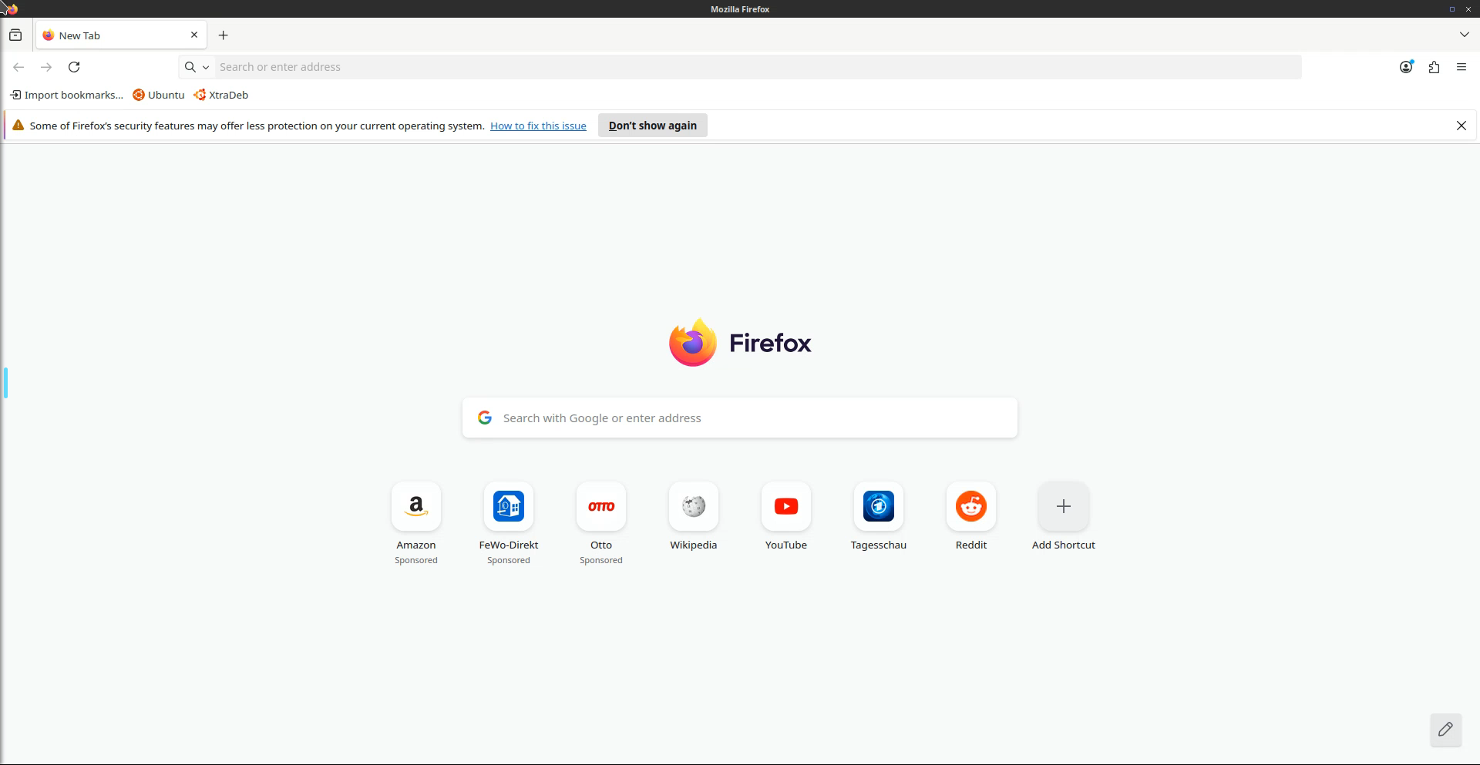Open the FeWo-Direkt sponsored shortcut
Image resolution: width=1480 pixels, height=765 pixels.
[x=509, y=506]
